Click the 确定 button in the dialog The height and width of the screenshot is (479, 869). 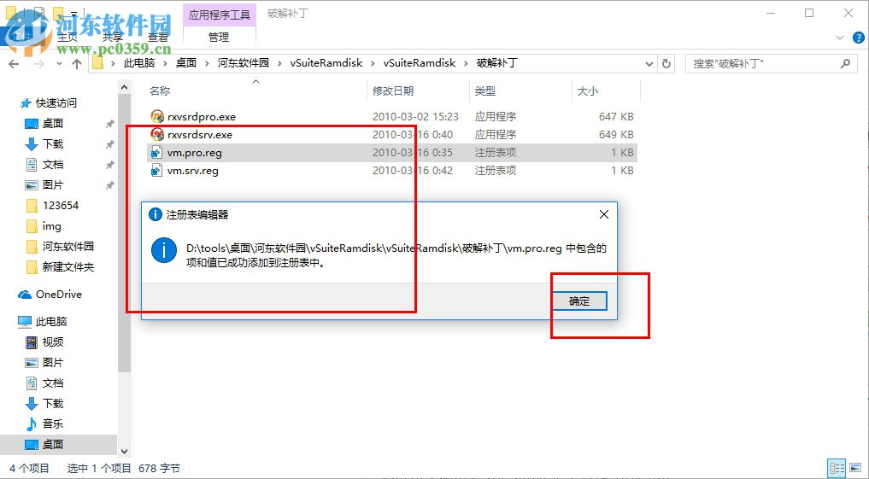click(579, 301)
